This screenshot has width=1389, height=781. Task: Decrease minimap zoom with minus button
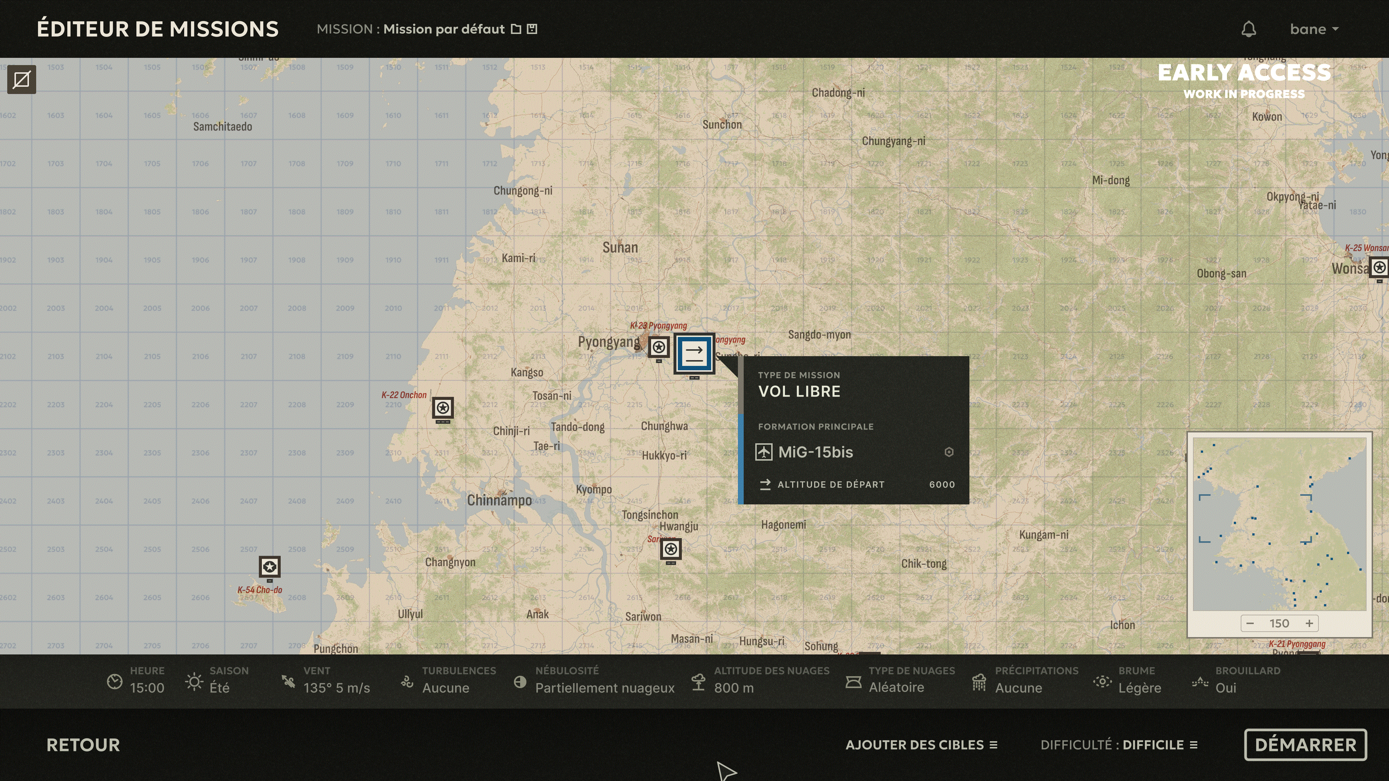1250,624
